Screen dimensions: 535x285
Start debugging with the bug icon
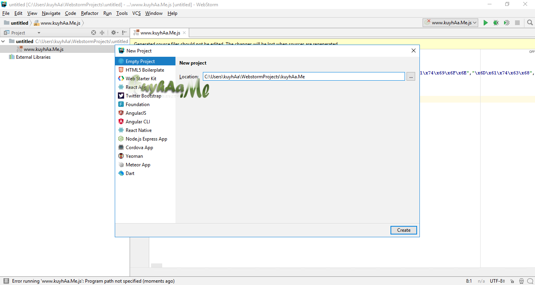496,23
